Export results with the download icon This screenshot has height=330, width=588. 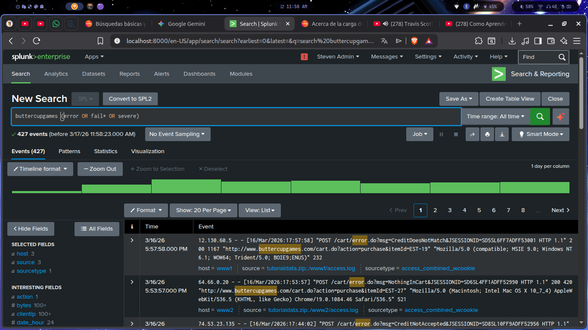[x=502, y=134]
